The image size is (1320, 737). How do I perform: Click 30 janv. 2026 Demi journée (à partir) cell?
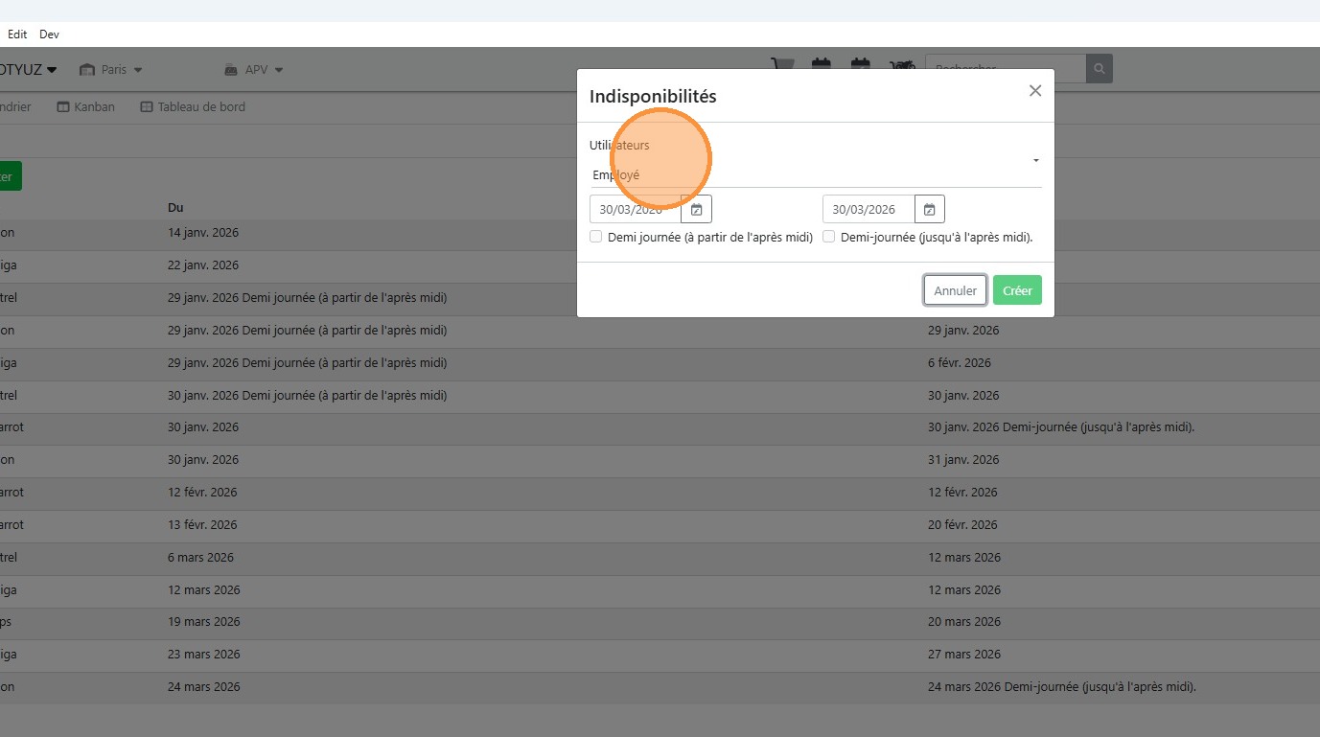click(x=307, y=396)
